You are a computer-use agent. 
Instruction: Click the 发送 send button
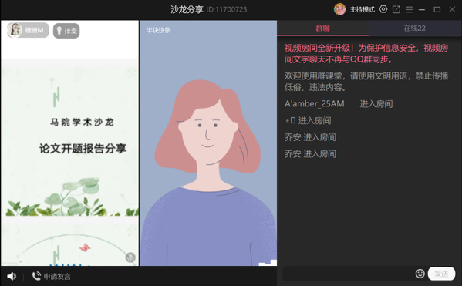(x=441, y=274)
